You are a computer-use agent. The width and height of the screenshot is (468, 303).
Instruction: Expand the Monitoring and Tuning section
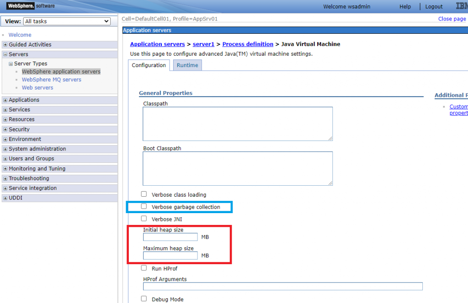click(5, 169)
